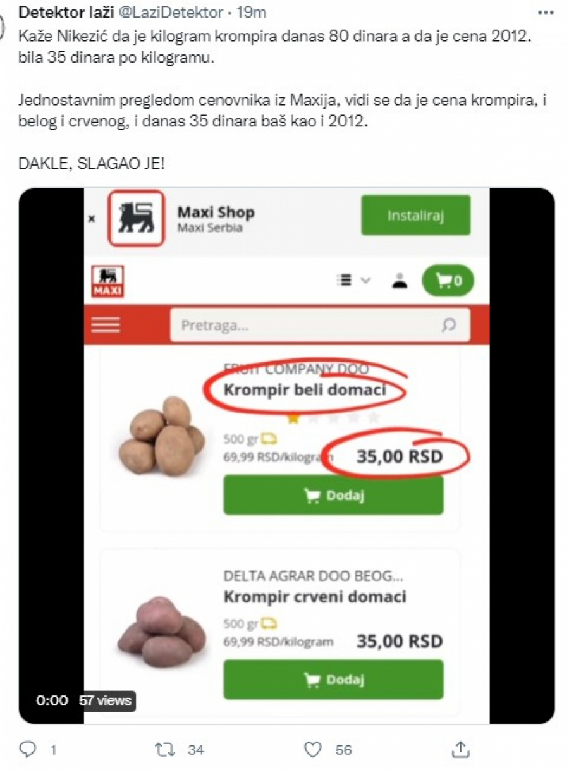The image size is (569, 770).
Task: Click the reply speech bubble icon
Action: coord(28,750)
